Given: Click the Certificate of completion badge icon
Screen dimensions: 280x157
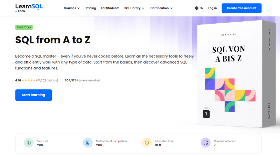Looking at the screenshot, I should (88, 143).
